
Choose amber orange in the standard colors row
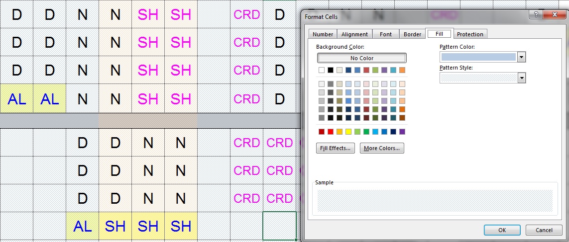pos(340,132)
